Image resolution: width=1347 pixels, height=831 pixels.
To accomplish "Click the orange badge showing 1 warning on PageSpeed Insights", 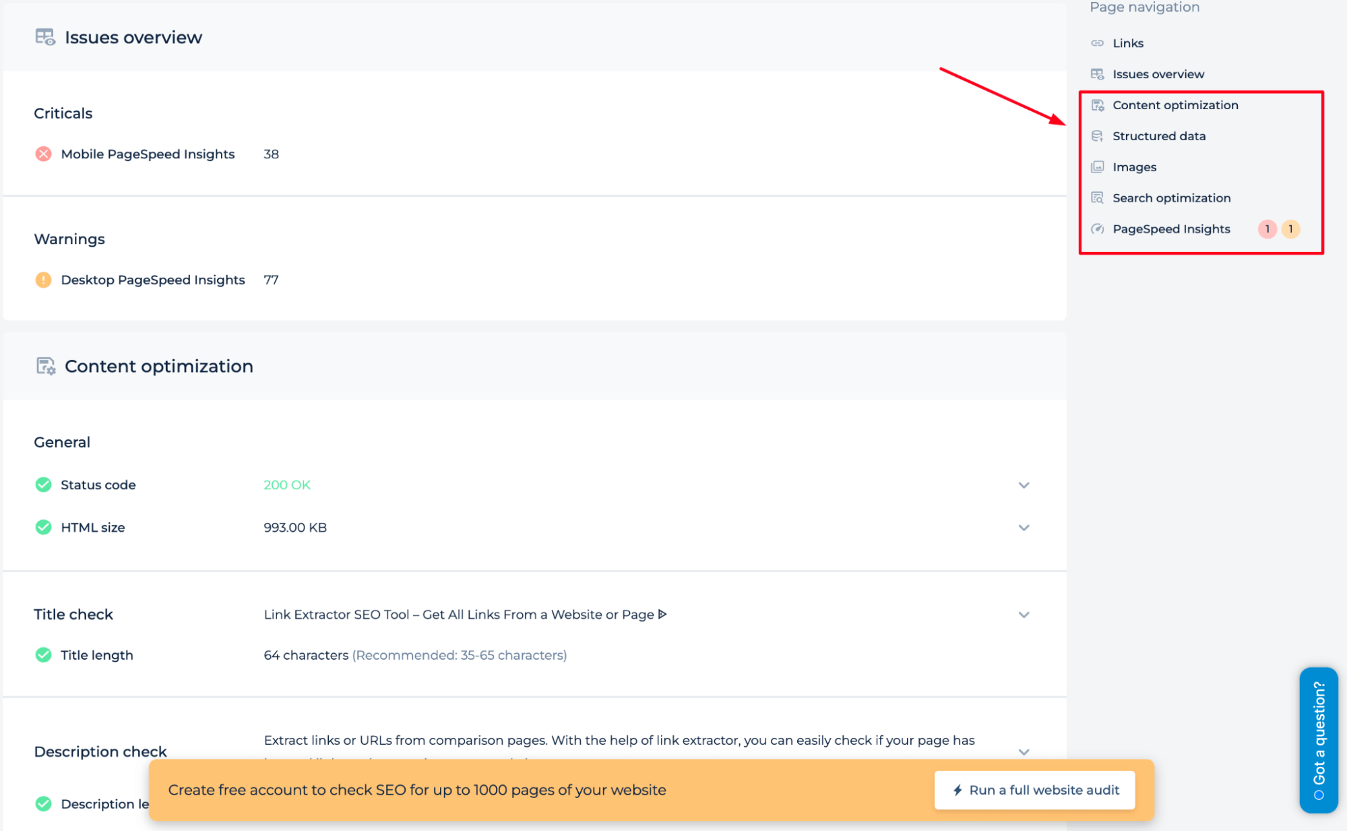I will [x=1290, y=229].
